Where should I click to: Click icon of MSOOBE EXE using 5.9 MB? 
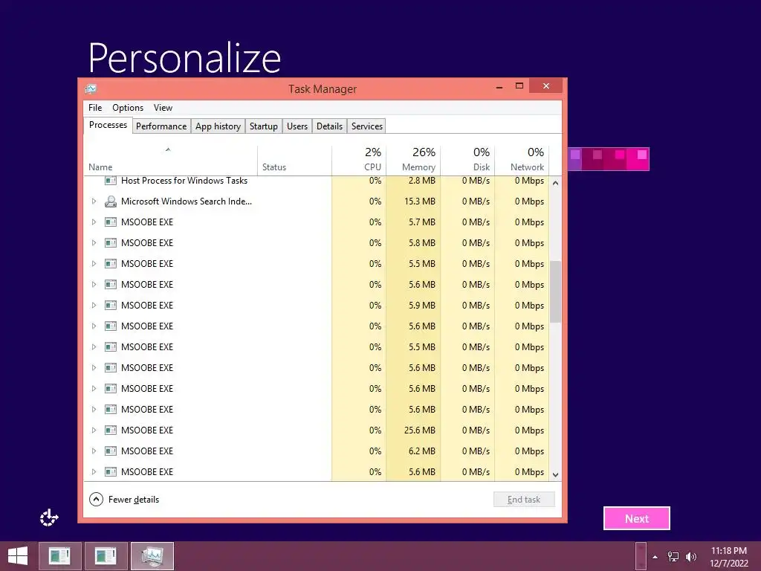click(111, 306)
